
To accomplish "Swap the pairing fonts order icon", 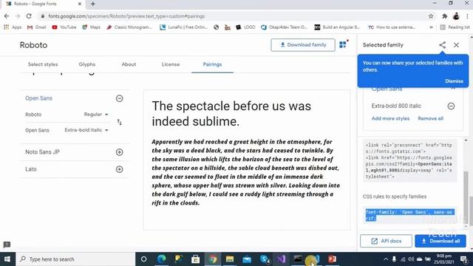I will [120, 122].
